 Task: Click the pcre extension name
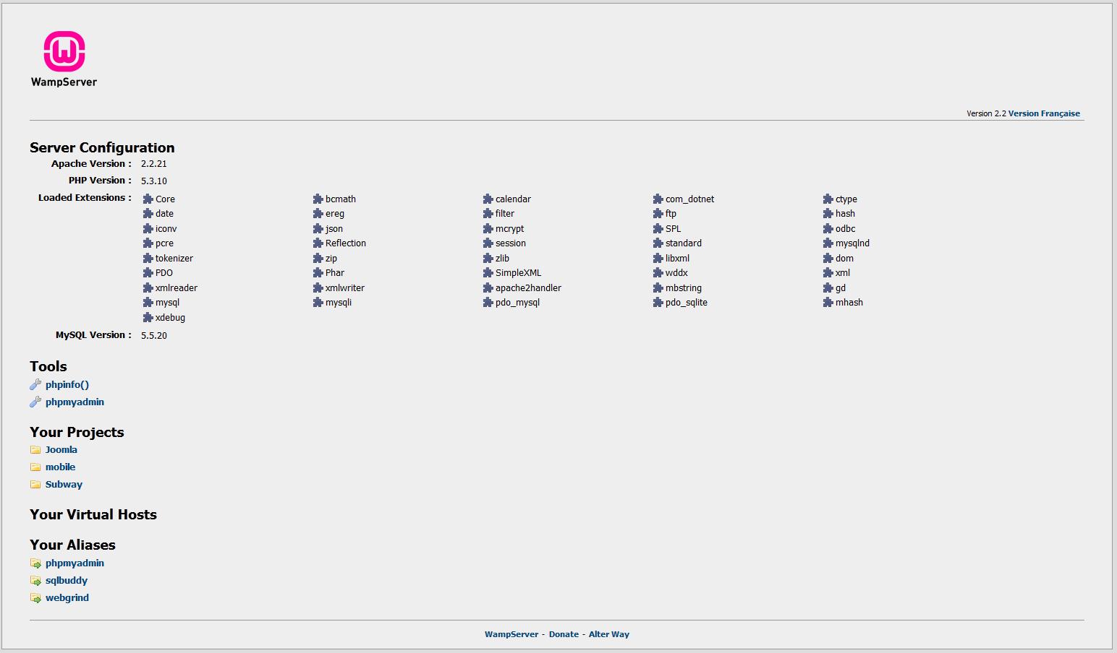click(x=165, y=243)
